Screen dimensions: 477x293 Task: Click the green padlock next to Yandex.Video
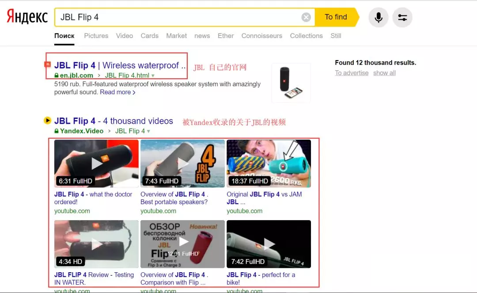[56, 131]
